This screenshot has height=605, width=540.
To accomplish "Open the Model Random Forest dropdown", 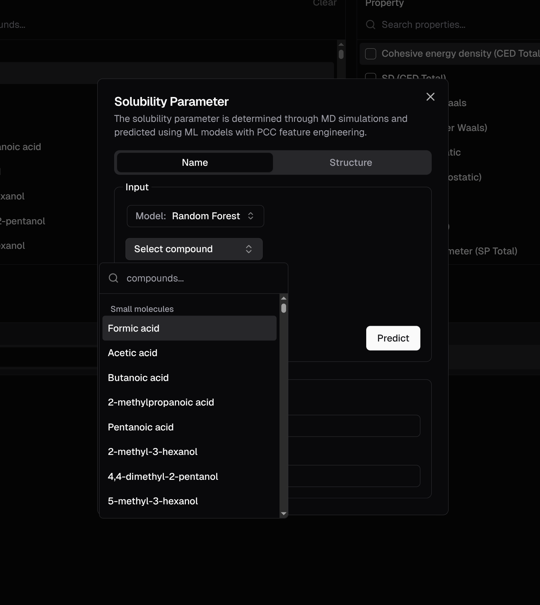I will [x=195, y=216].
